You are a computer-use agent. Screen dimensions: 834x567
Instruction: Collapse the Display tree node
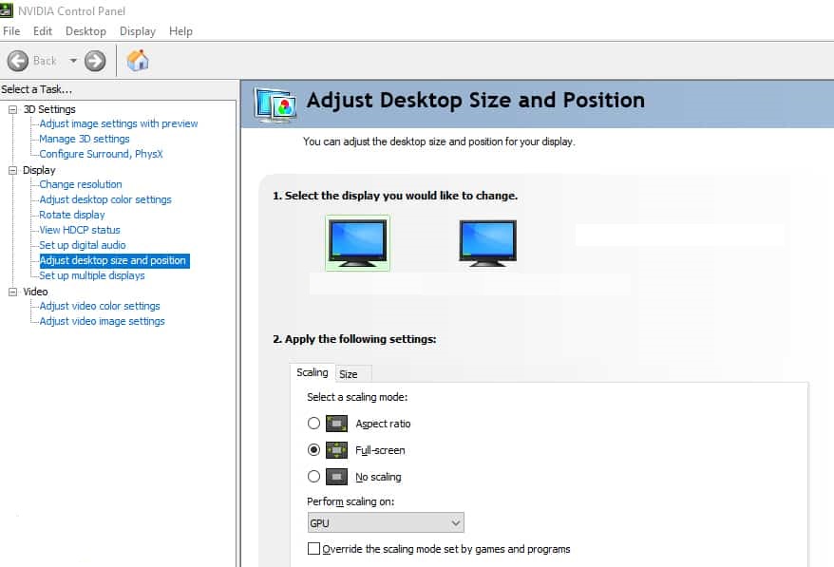[12, 170]
